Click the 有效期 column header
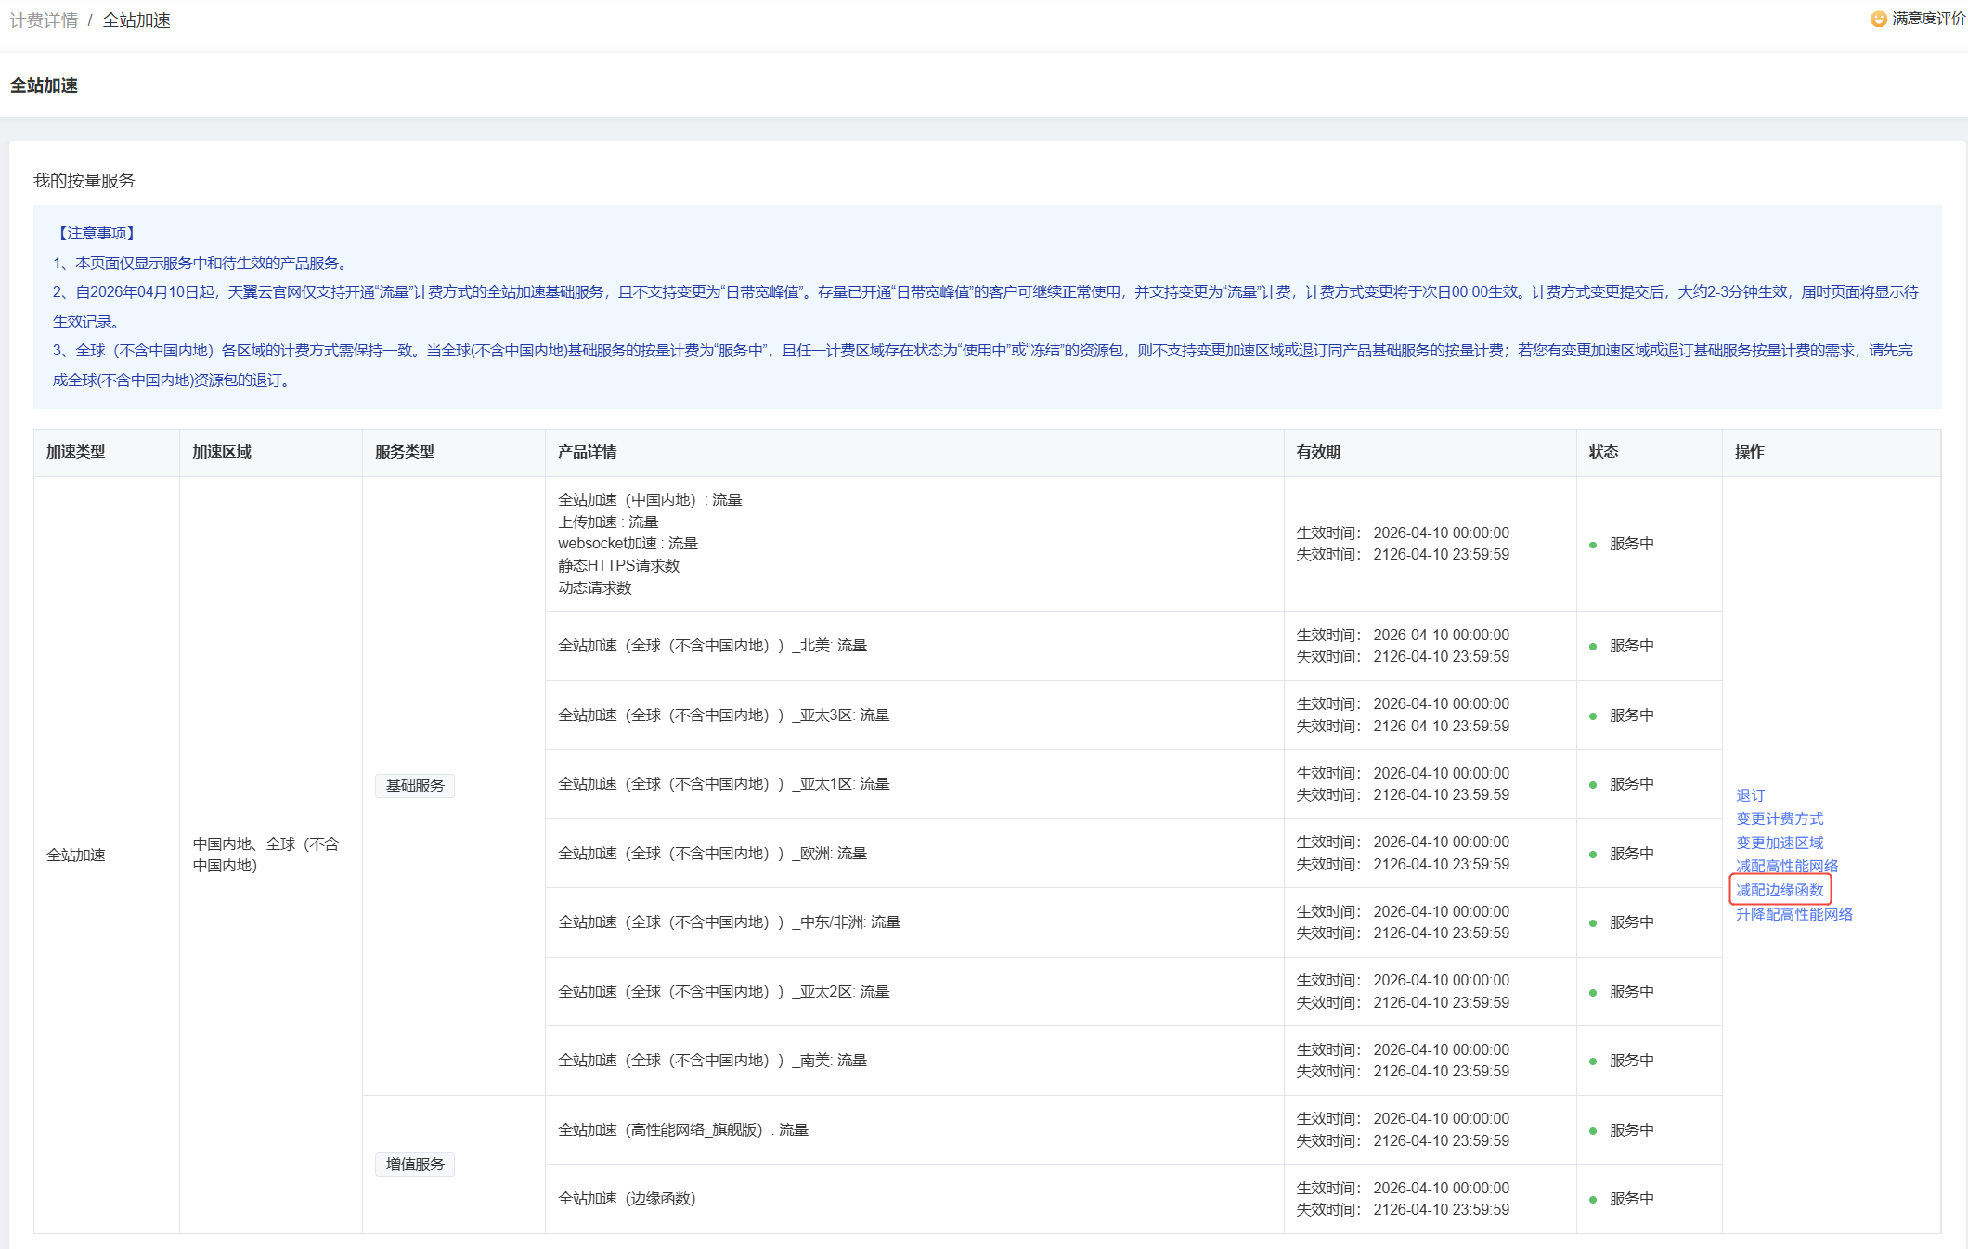Viewport: 1968px width, 1249px height. point(1317,452)
